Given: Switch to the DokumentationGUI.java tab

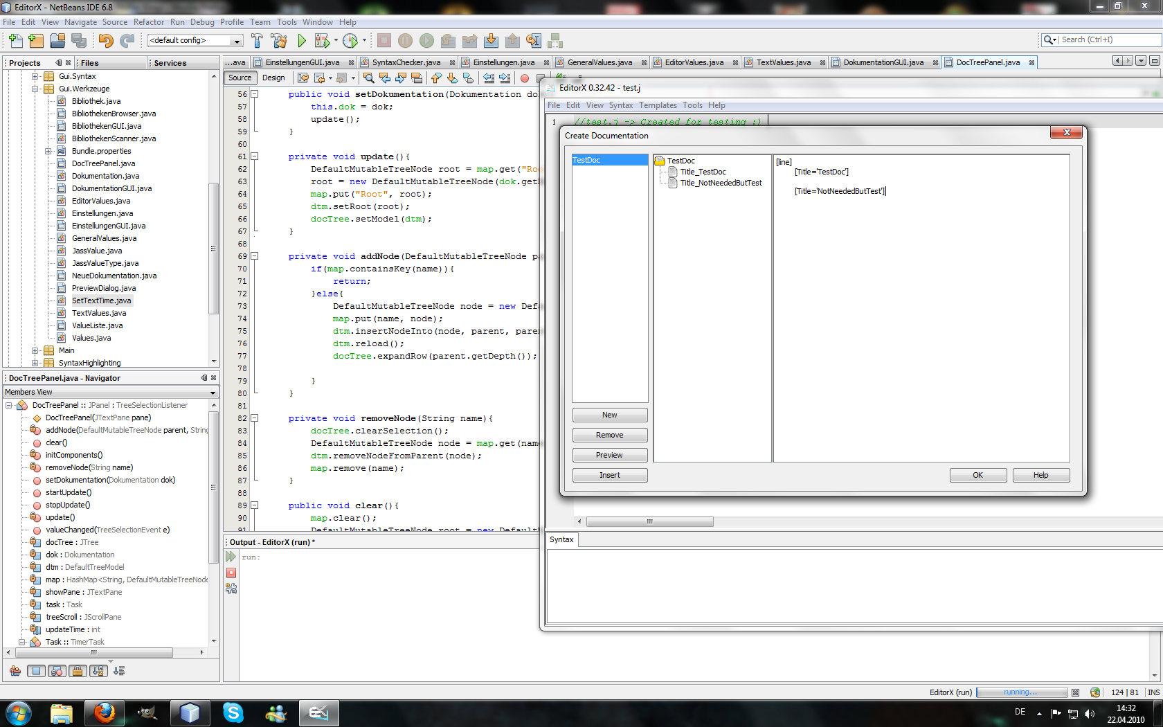Looking at the screenshot, I should pyautogui.click(x=883, y=62).
